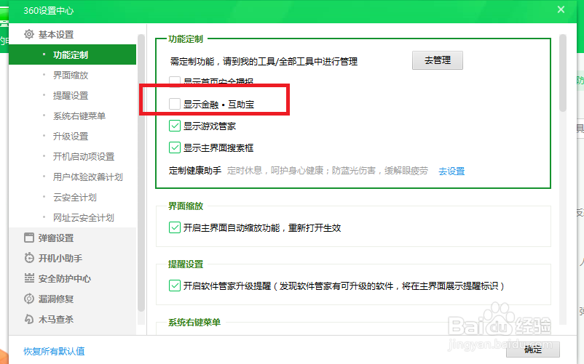Toggle 开启软件管家升级提醒 checkbox
This screenshot has width=584, height=364.
click(175, 286)
